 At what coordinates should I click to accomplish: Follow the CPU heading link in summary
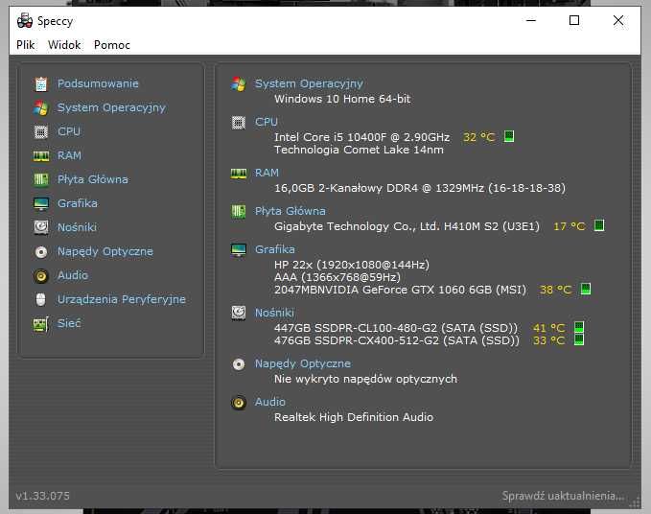267,122
